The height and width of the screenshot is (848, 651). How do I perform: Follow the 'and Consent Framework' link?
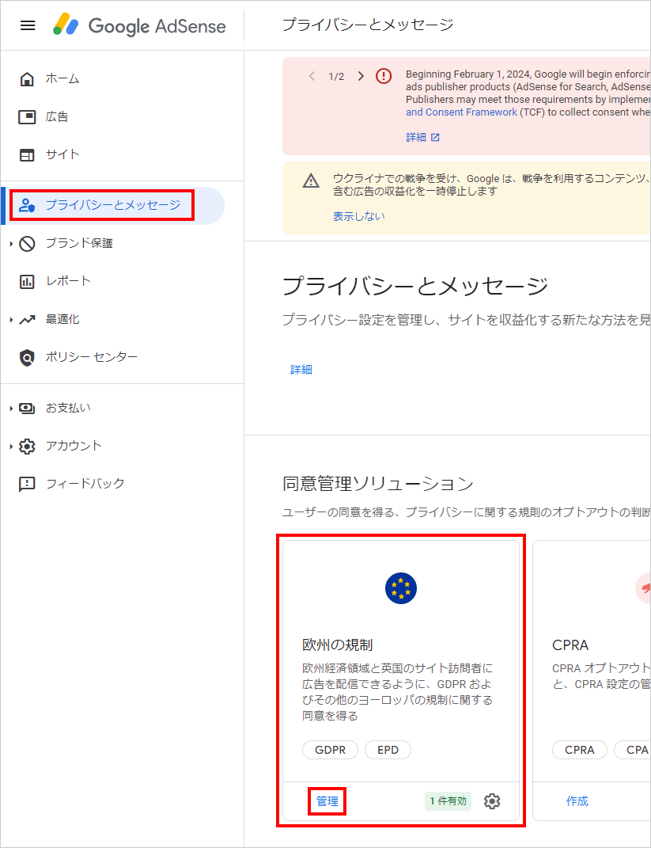click(461, 112)
